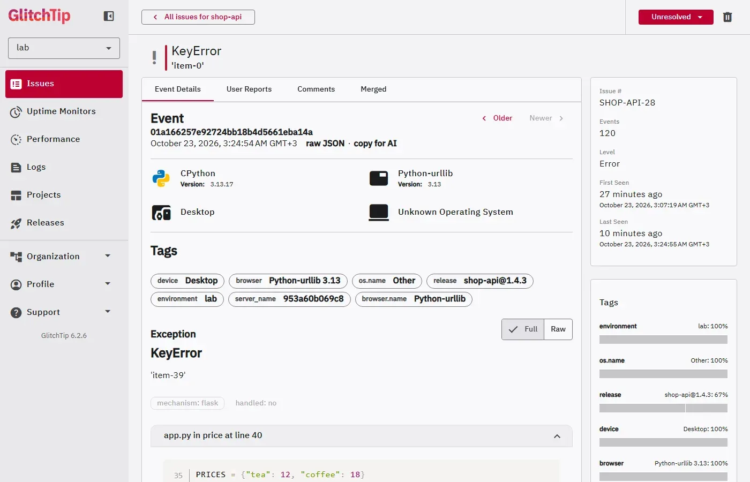
Task: Go back to All issues for shop-api
Action: [x=198, y=17]
